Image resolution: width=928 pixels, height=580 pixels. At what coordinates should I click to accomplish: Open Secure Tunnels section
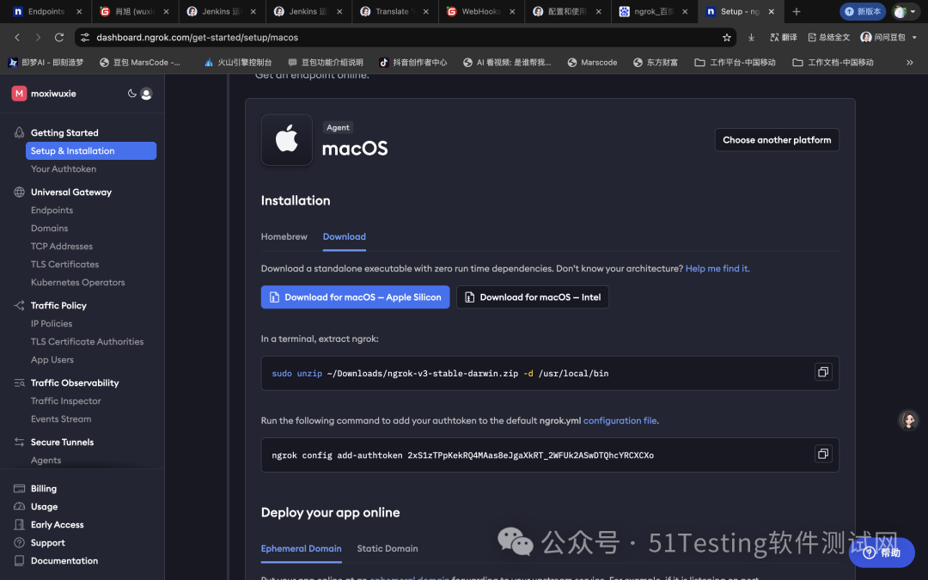tap(62, 443)
